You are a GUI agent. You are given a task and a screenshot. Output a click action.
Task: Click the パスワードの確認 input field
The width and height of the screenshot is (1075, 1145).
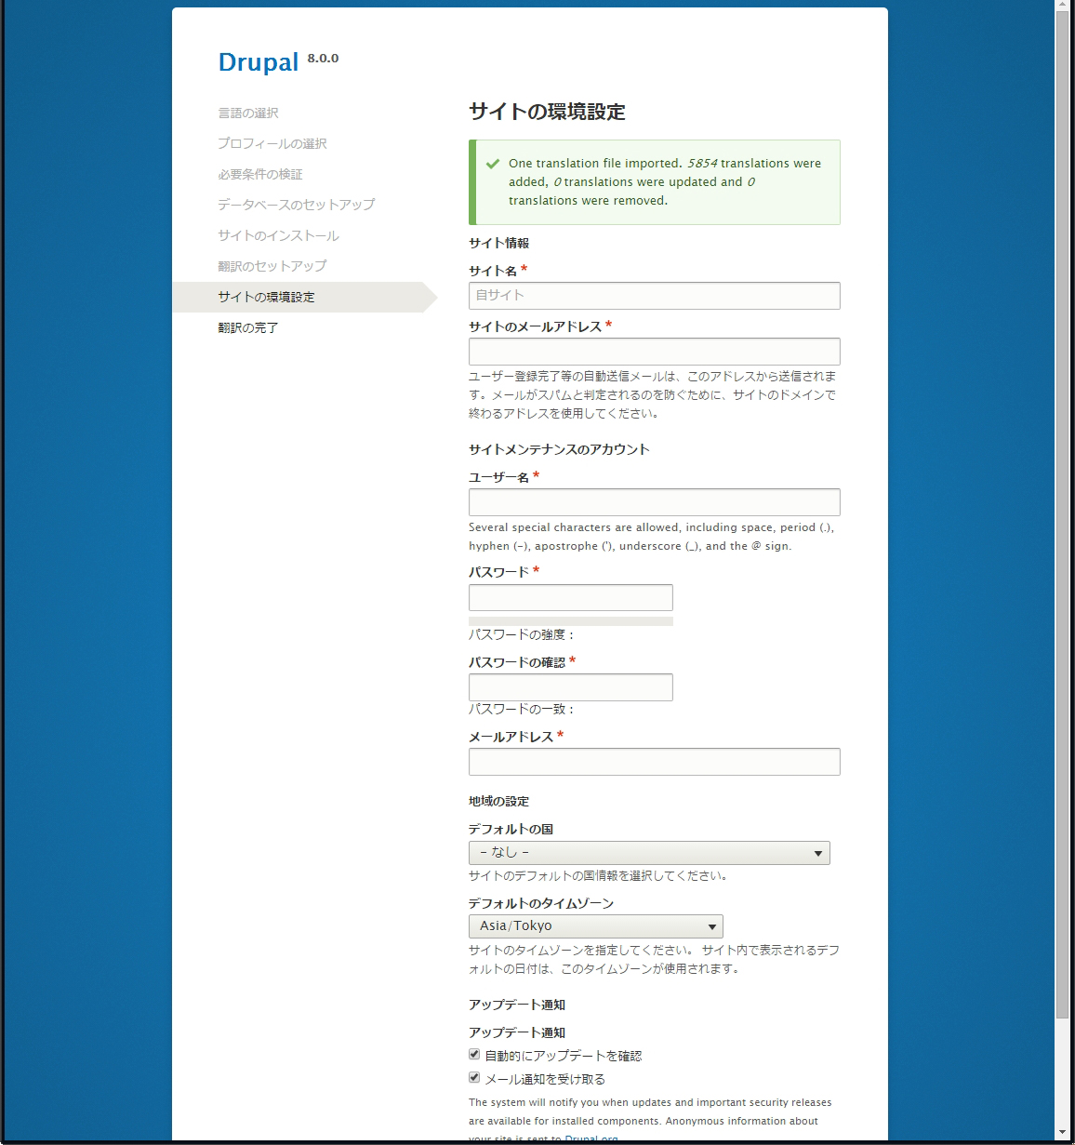tap(570, 687)
